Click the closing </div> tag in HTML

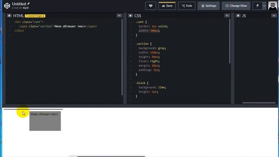19,31
